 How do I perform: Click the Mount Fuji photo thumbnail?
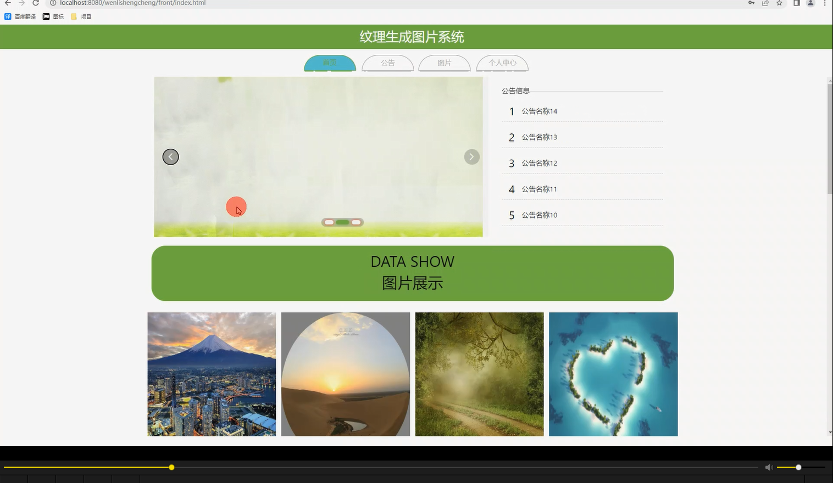click(211, 374)
